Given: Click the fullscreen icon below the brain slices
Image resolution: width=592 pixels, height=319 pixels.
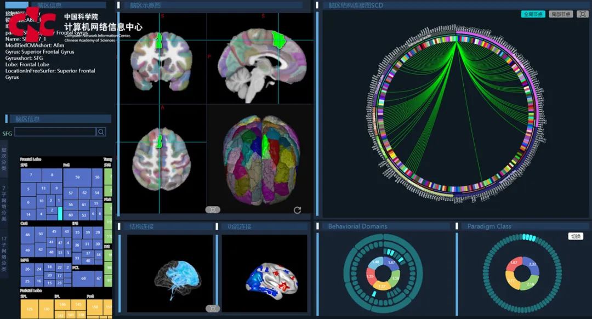Looking at the screenshot, I should (x=213, y=209).
